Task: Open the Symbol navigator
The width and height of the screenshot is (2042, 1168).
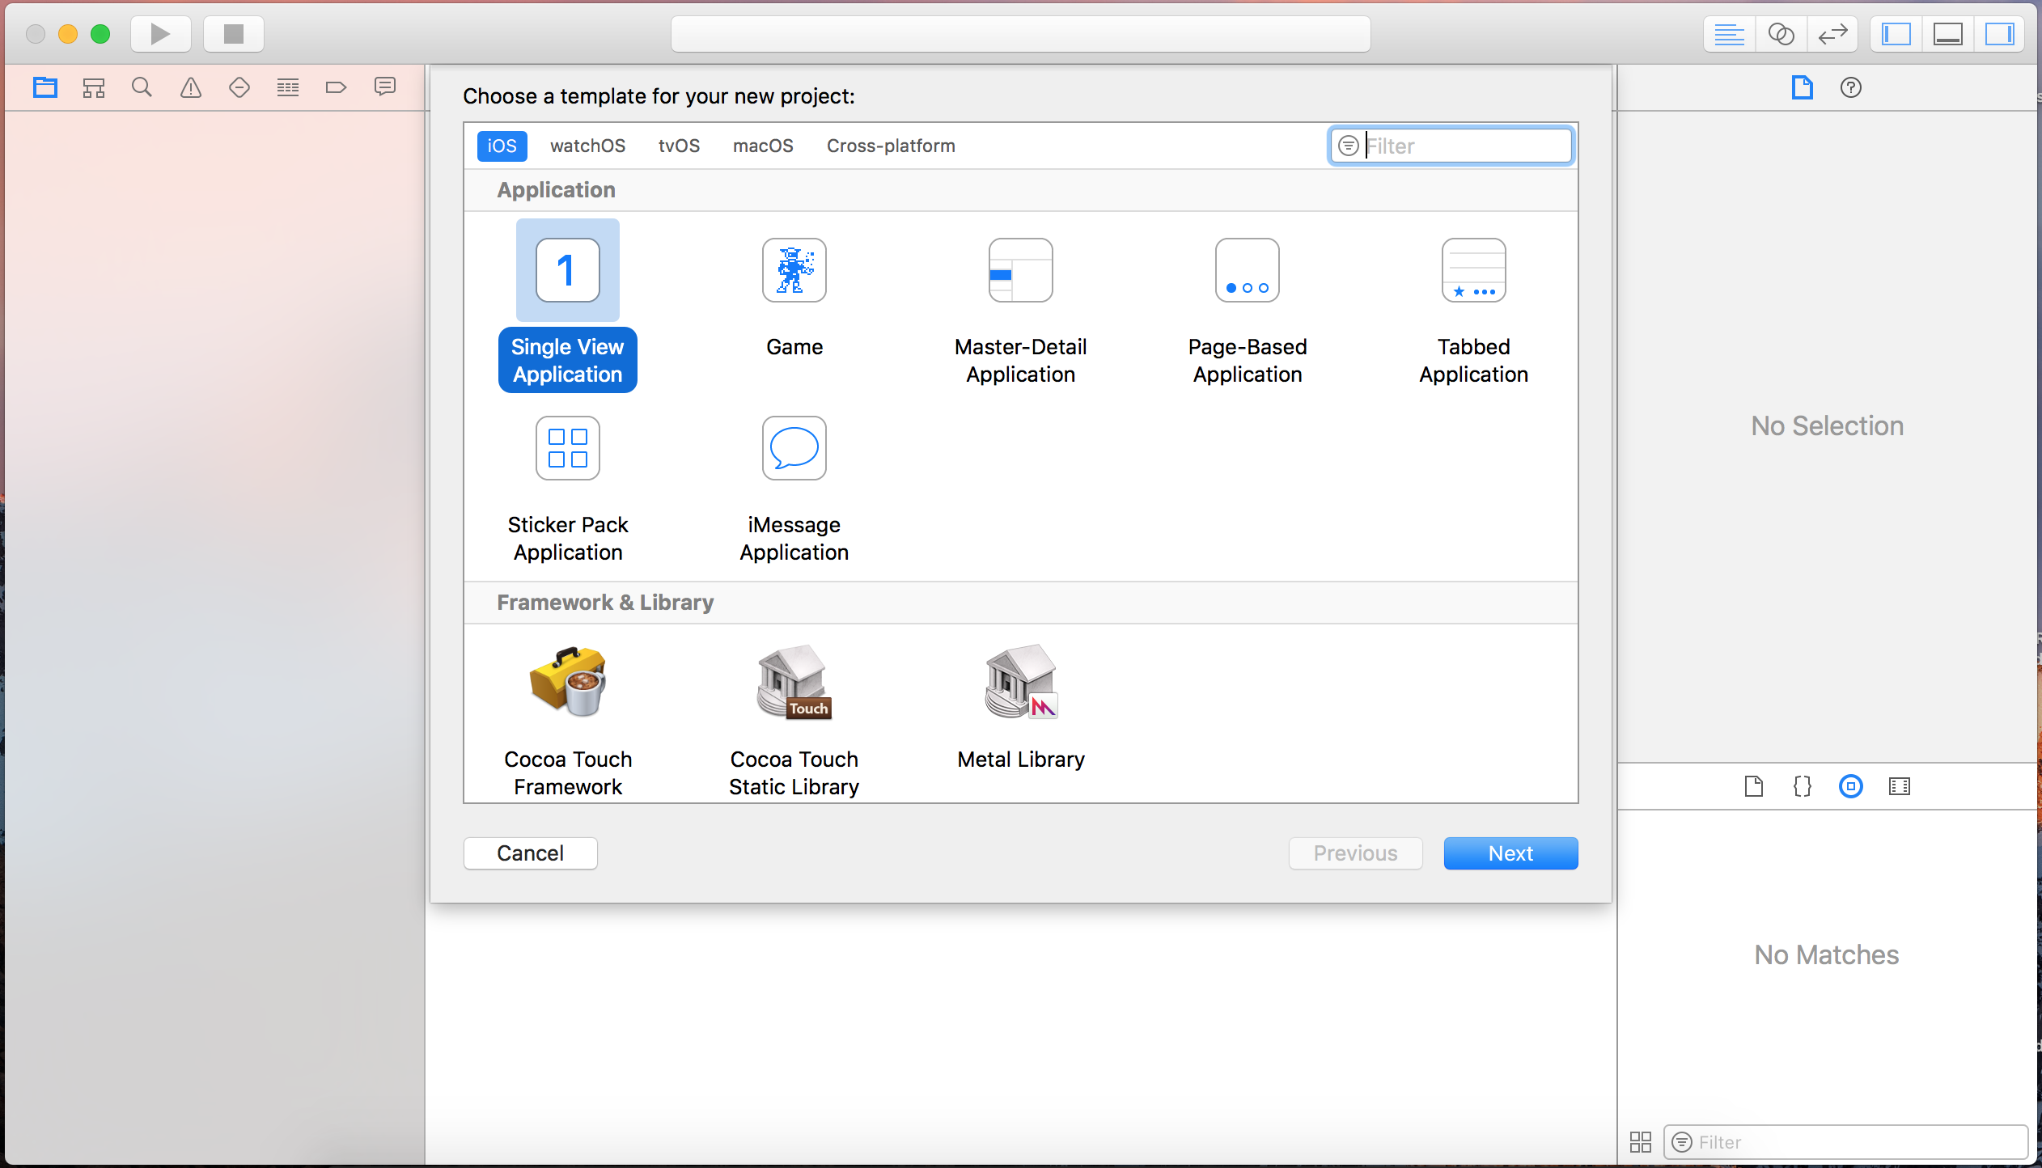Action: point(94,87)
